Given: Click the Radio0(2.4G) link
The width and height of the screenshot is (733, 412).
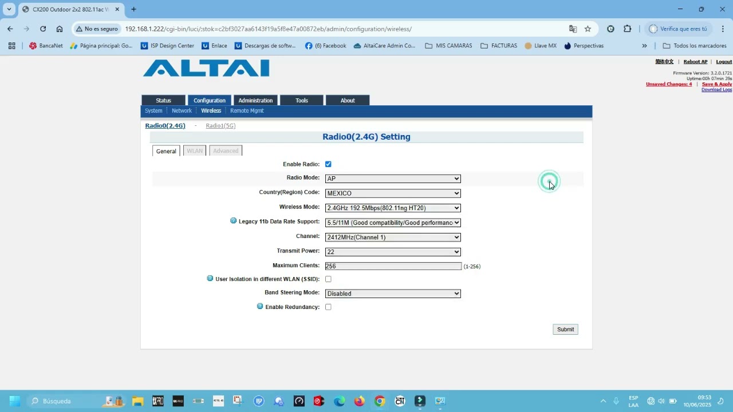Looking at the screenshot, I should 165,126.
